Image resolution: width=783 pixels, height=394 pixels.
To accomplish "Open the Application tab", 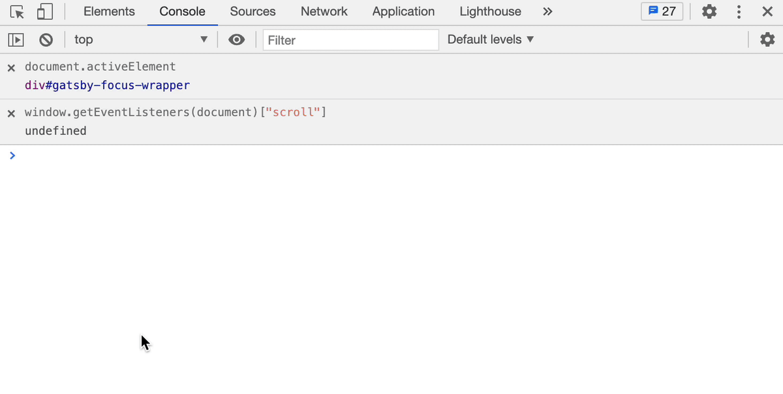I will (x=403, y=12).
